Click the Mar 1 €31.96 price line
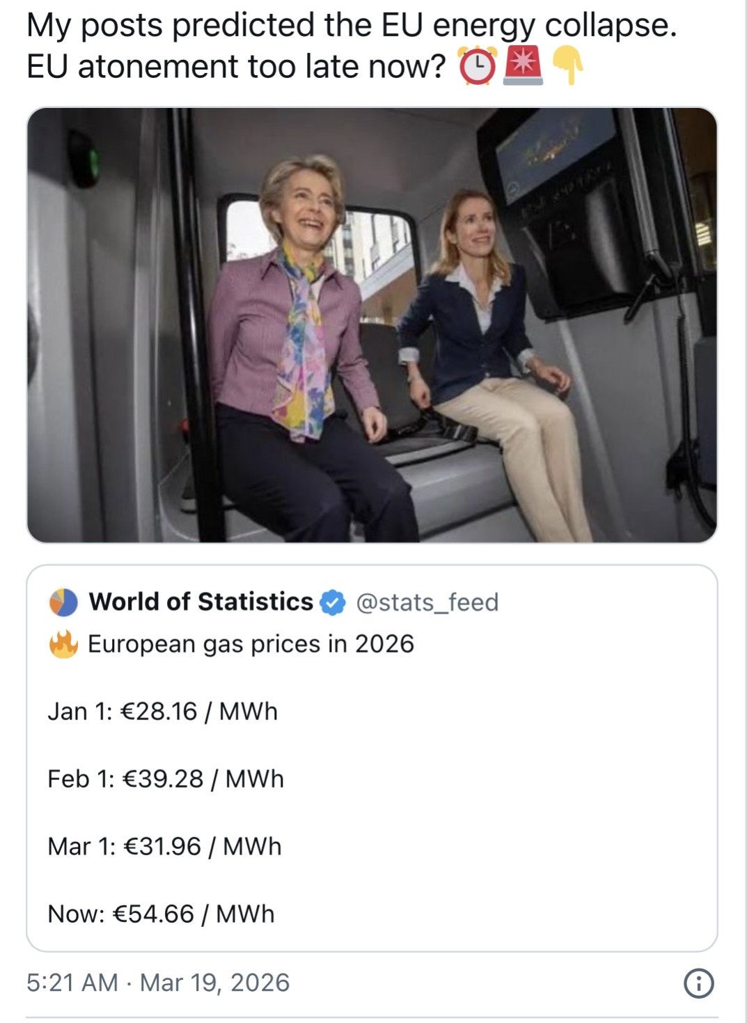Image resolution: width=747 pixels, height=1023 pixels. click(x=164, y=847)
